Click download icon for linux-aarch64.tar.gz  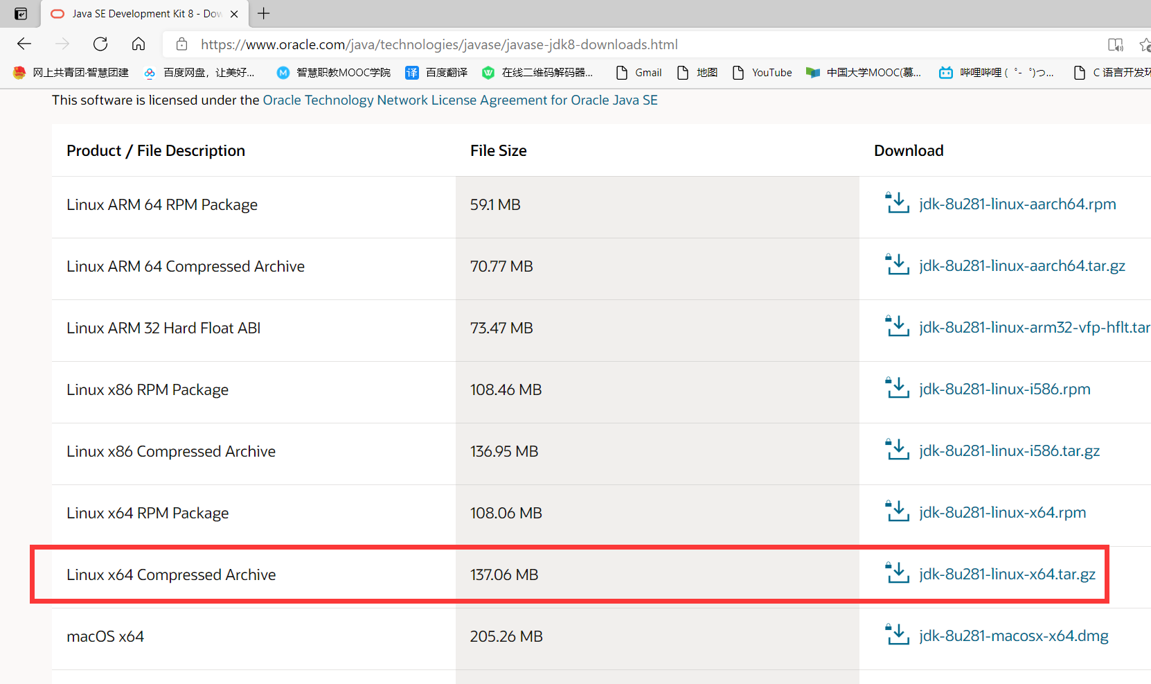tap(898, 265)
